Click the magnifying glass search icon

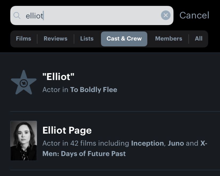(x=17, y=15)
